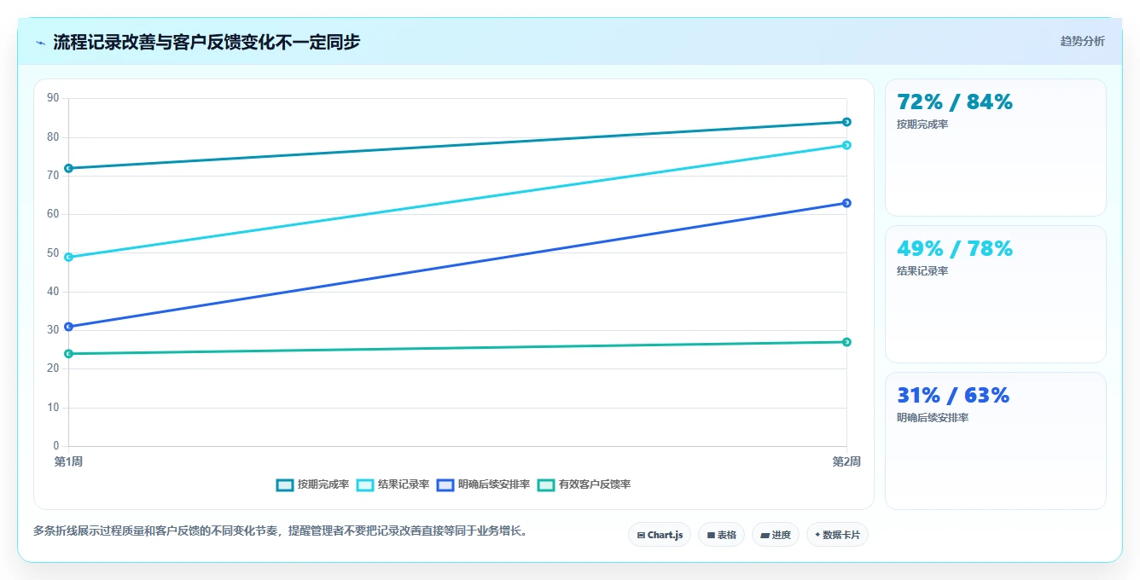Image resolution: width=1140 pixels, height=580 pixels.
Task: Click the y-axis tick label 60
Action: (53, 214)
